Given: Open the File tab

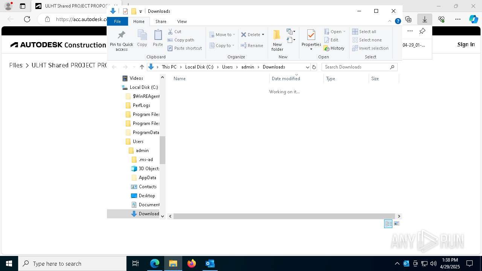Looking at the screenshot, I should 117,21.
